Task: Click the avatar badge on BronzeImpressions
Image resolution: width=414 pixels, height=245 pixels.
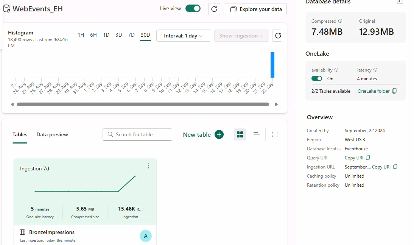Action: click(x=146, y=236)
